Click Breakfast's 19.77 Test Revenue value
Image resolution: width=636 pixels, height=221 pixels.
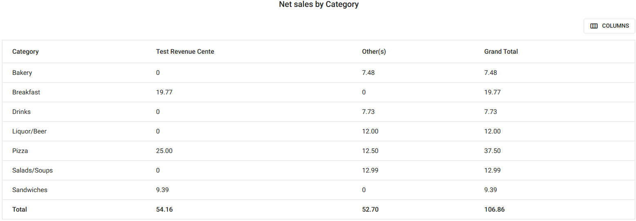pos(164,92)
